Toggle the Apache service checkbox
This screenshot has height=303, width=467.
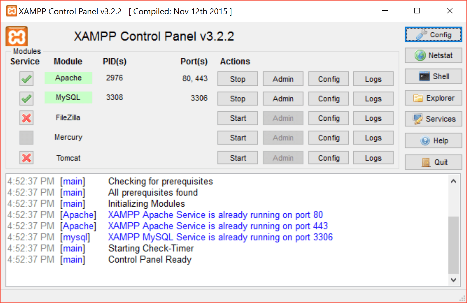26,79
